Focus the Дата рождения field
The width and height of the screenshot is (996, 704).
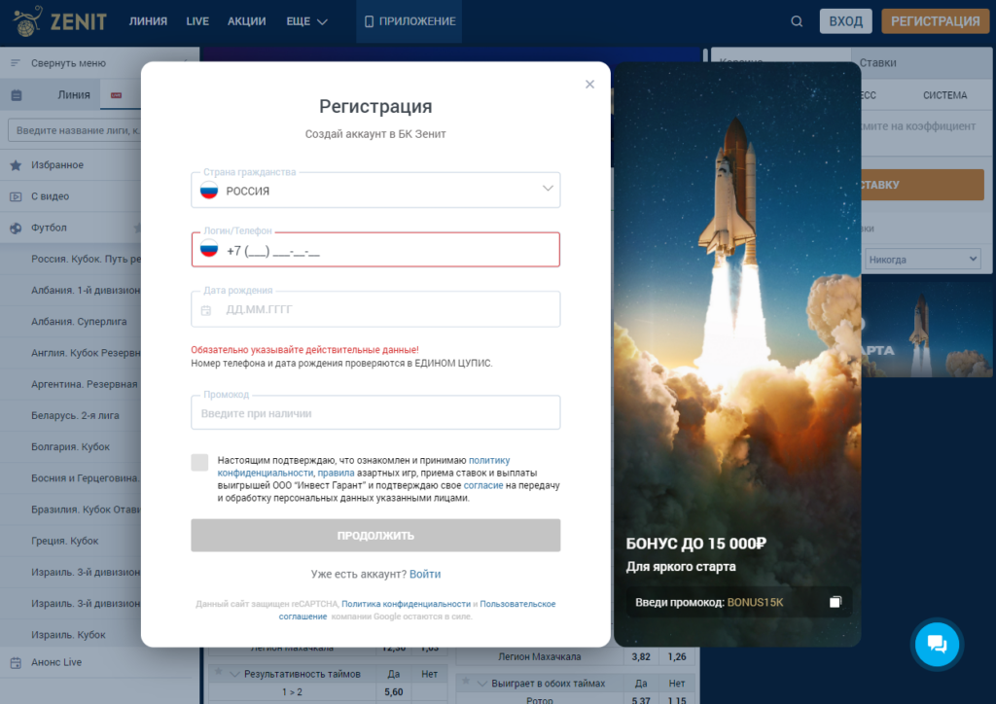(x=375, y=309)
